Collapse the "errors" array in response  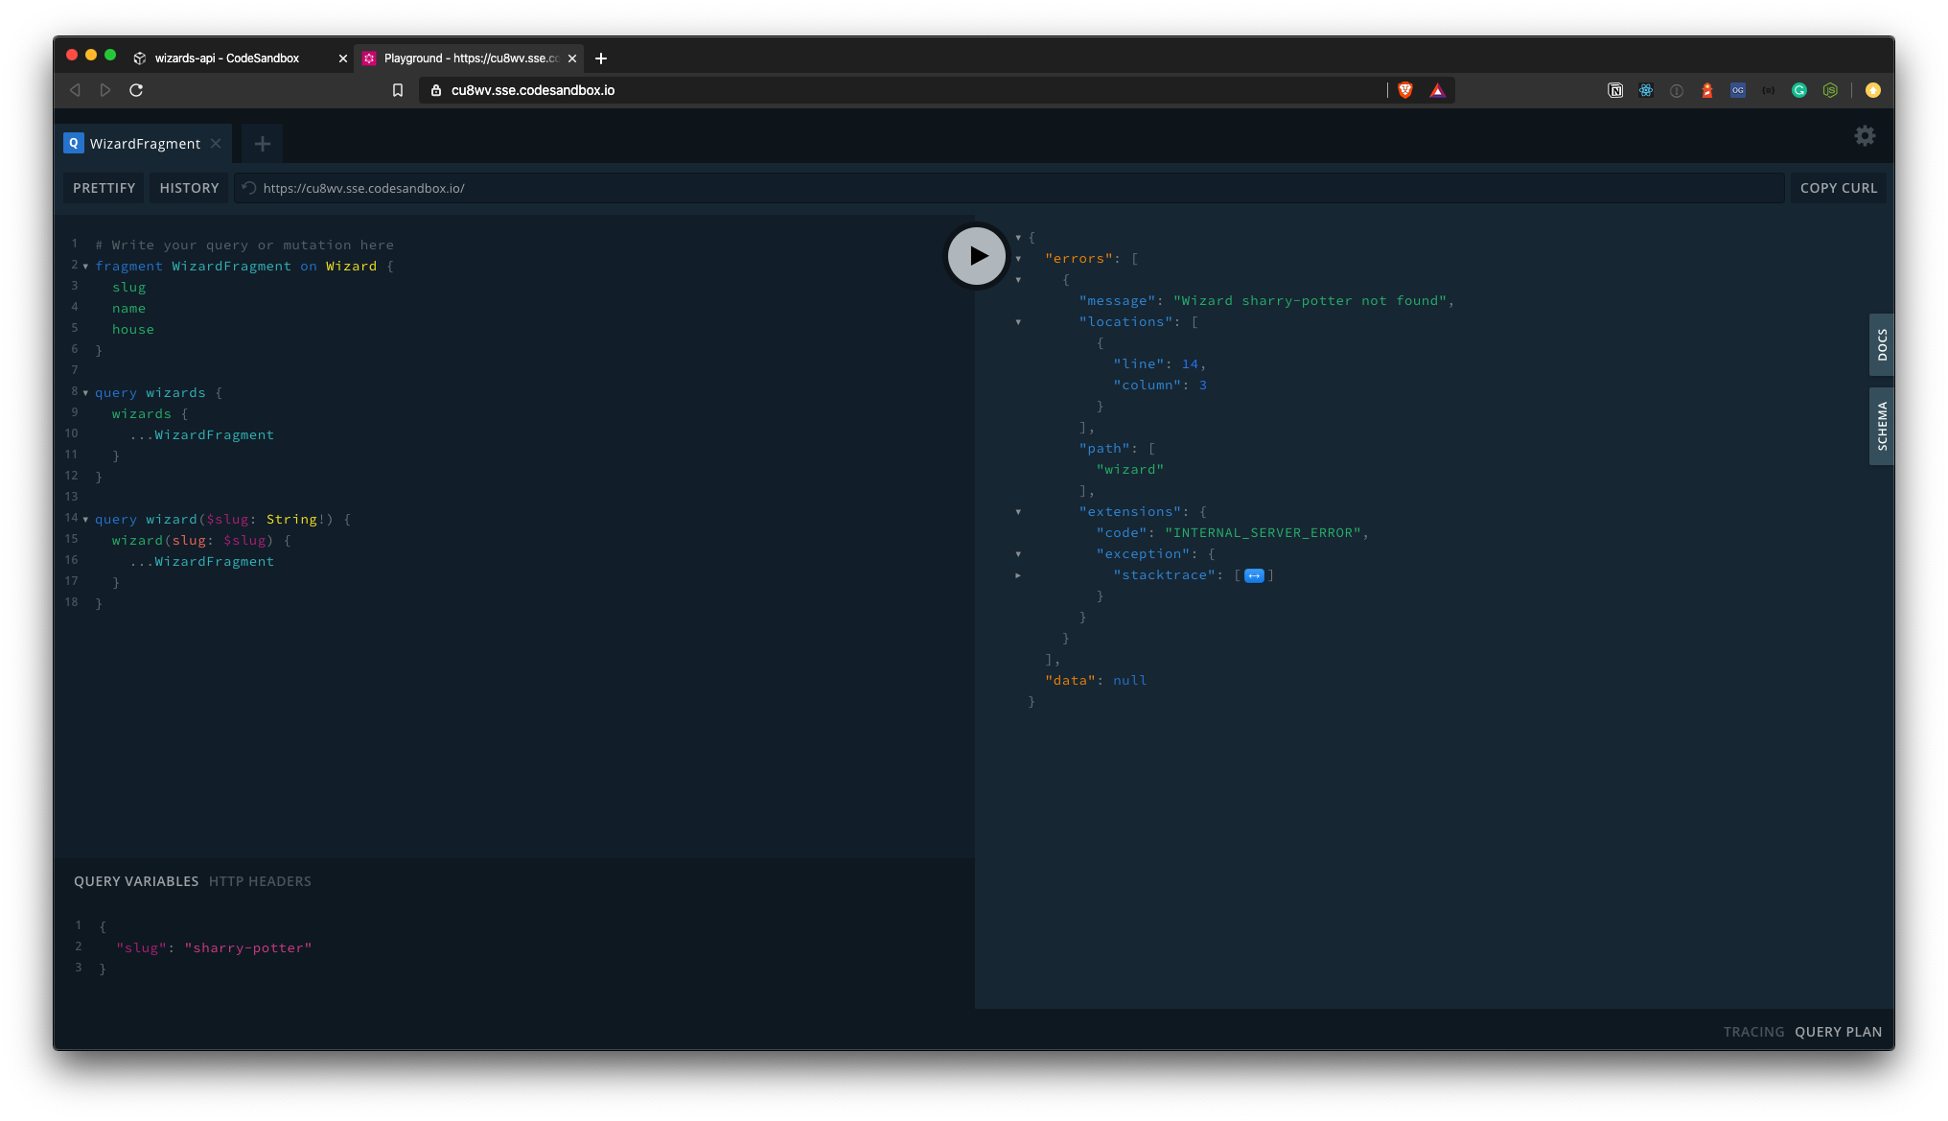pos(1018,259)
